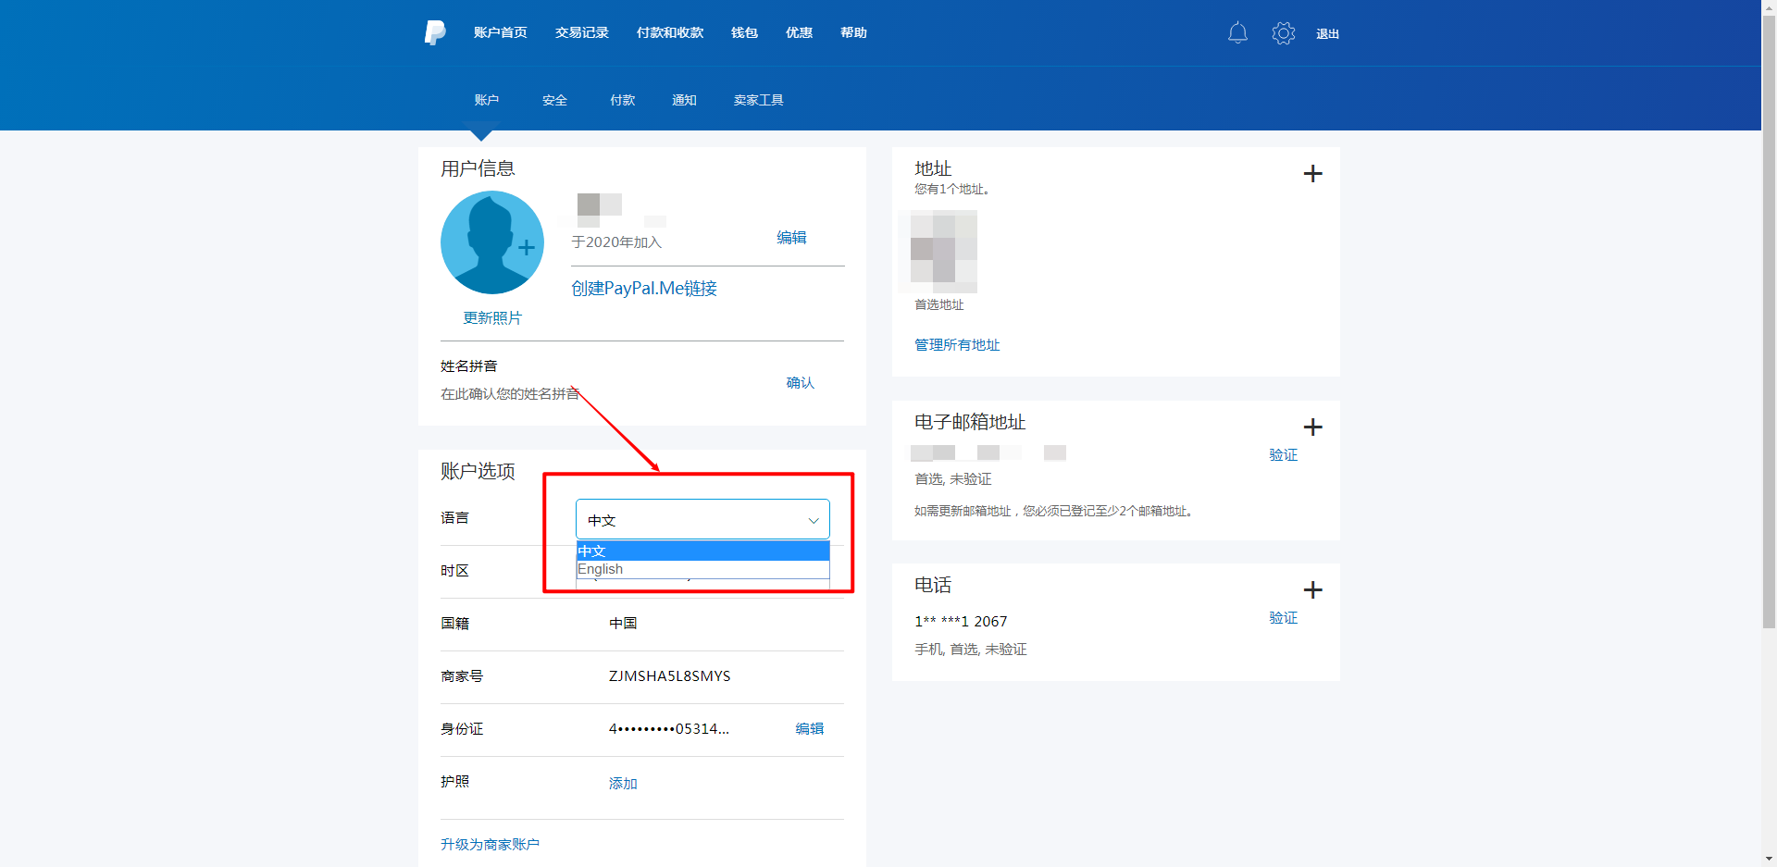This screenshot has height=867, width=1777.
Task: Click the PayPal logo icon
Action: pos(435,32)
